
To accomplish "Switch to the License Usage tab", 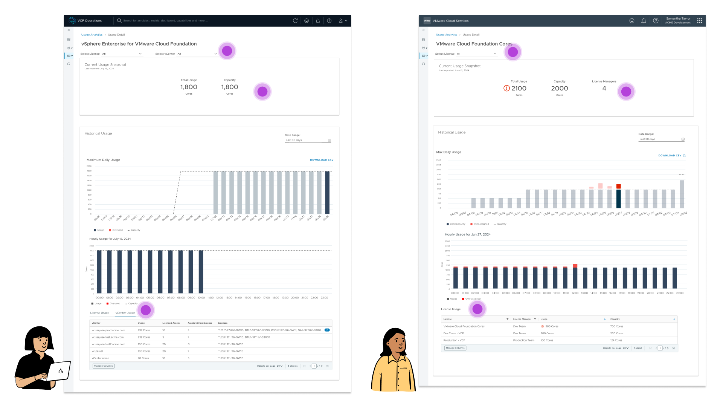I will tap(100, 313).
